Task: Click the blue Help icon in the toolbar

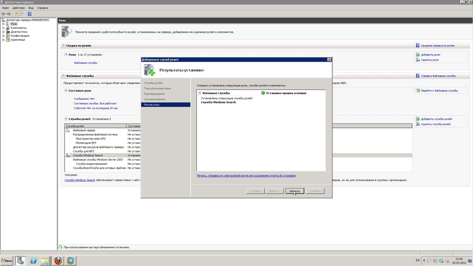Action: point(30,14)
